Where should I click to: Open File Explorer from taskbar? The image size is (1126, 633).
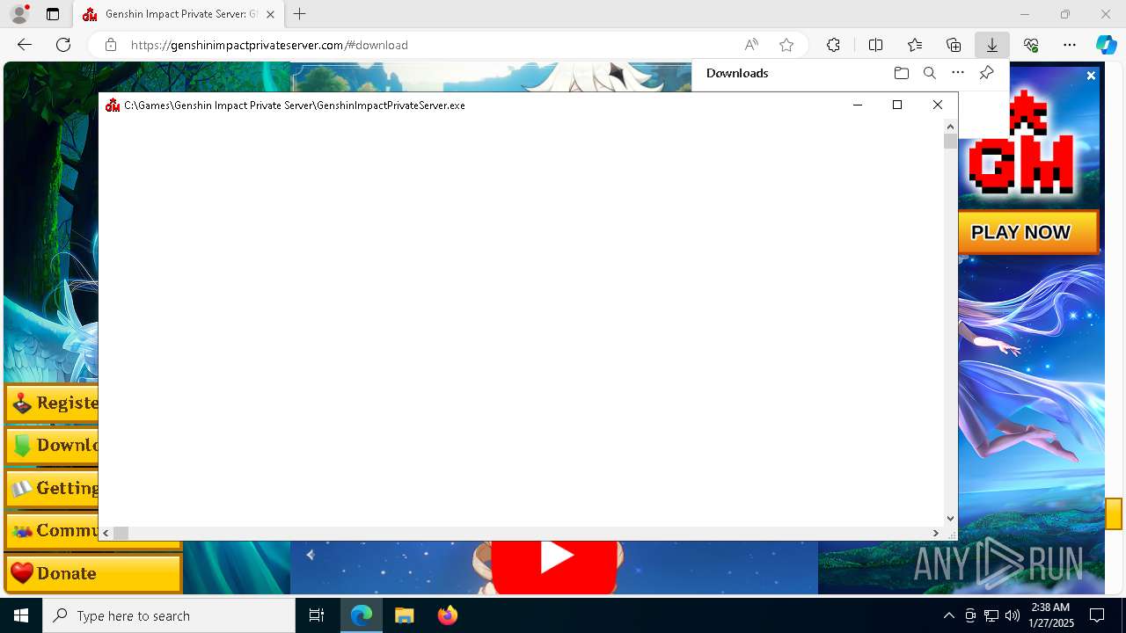tap(404, 615)
